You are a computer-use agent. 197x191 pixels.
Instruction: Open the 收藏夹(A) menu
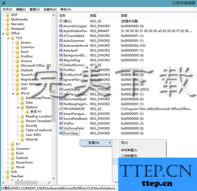pos(50,9)
